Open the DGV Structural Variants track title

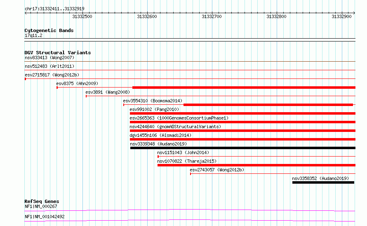click(x=58, y=53)
